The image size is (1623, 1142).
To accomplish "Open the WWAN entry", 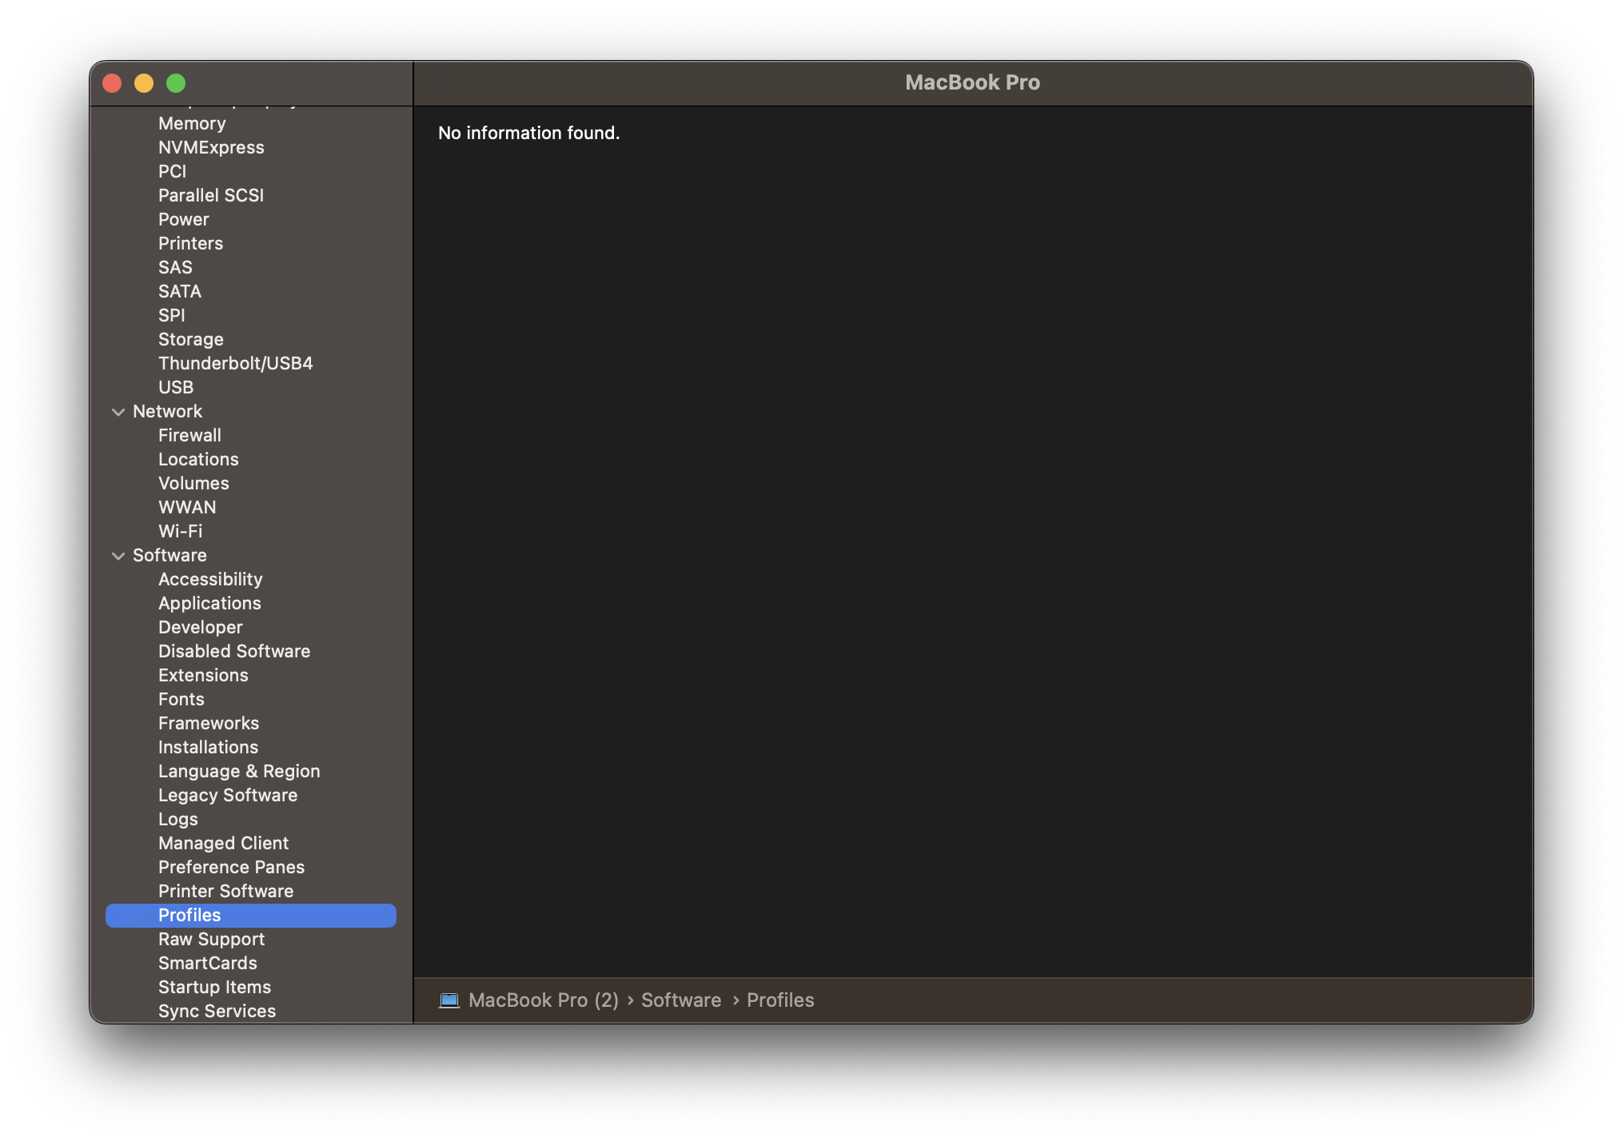I will click(x=187, y=507).
